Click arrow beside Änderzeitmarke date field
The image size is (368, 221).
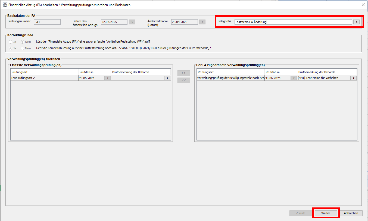[202, 22]
